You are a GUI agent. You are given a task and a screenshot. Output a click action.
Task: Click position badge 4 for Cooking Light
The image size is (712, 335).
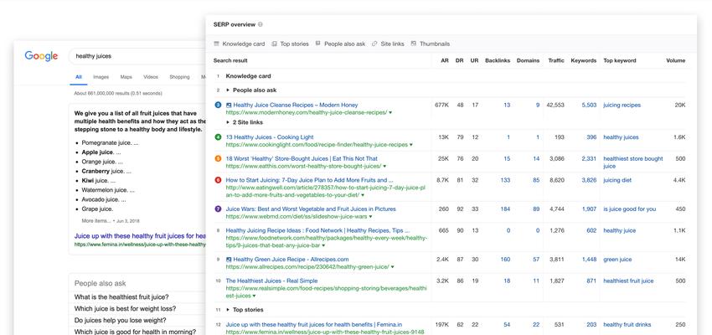(x=218, y=137)
